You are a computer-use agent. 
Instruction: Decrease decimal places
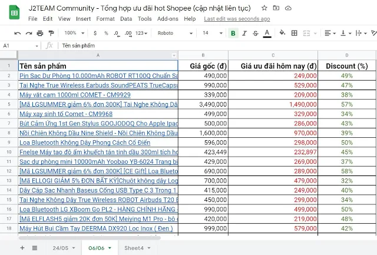117,34
